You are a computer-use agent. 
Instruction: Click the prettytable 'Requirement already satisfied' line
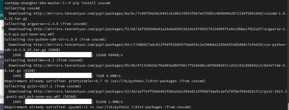point(105,81)
